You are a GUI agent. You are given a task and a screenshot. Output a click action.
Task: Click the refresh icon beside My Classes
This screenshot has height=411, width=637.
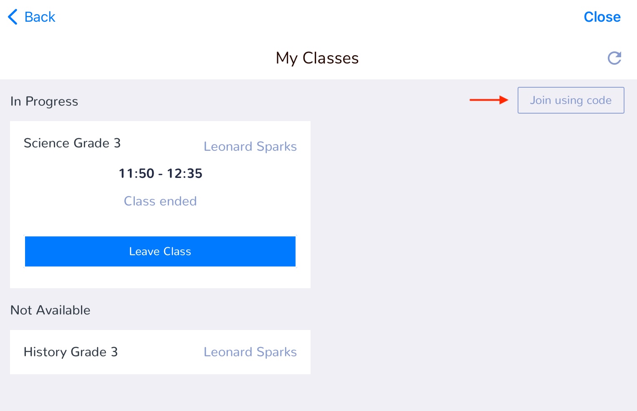click(614, 58)
